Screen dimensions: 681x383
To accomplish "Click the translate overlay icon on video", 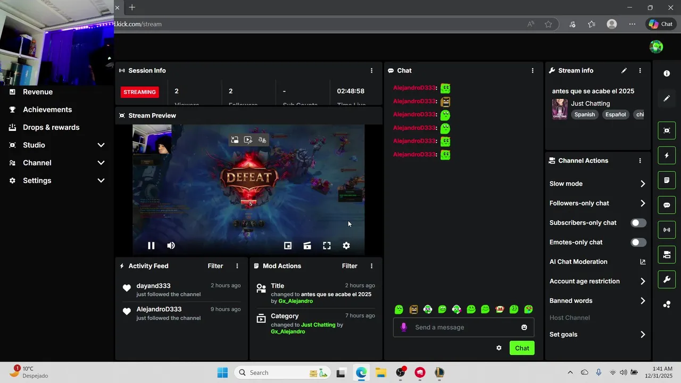I will (262, 140).
